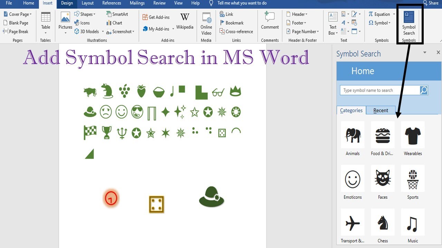Click Get Add-ins
Viewport: 442px width, 248px height.
[x=156, y=17]
